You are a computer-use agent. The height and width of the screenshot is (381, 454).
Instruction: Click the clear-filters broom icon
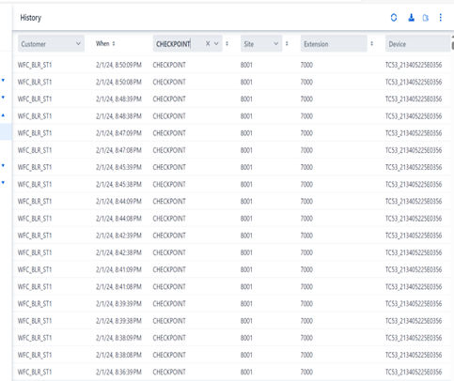[x=411, y=18]
